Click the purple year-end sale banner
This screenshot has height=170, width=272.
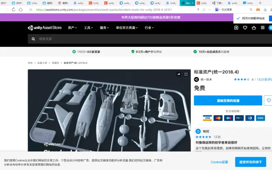[117, 17]
